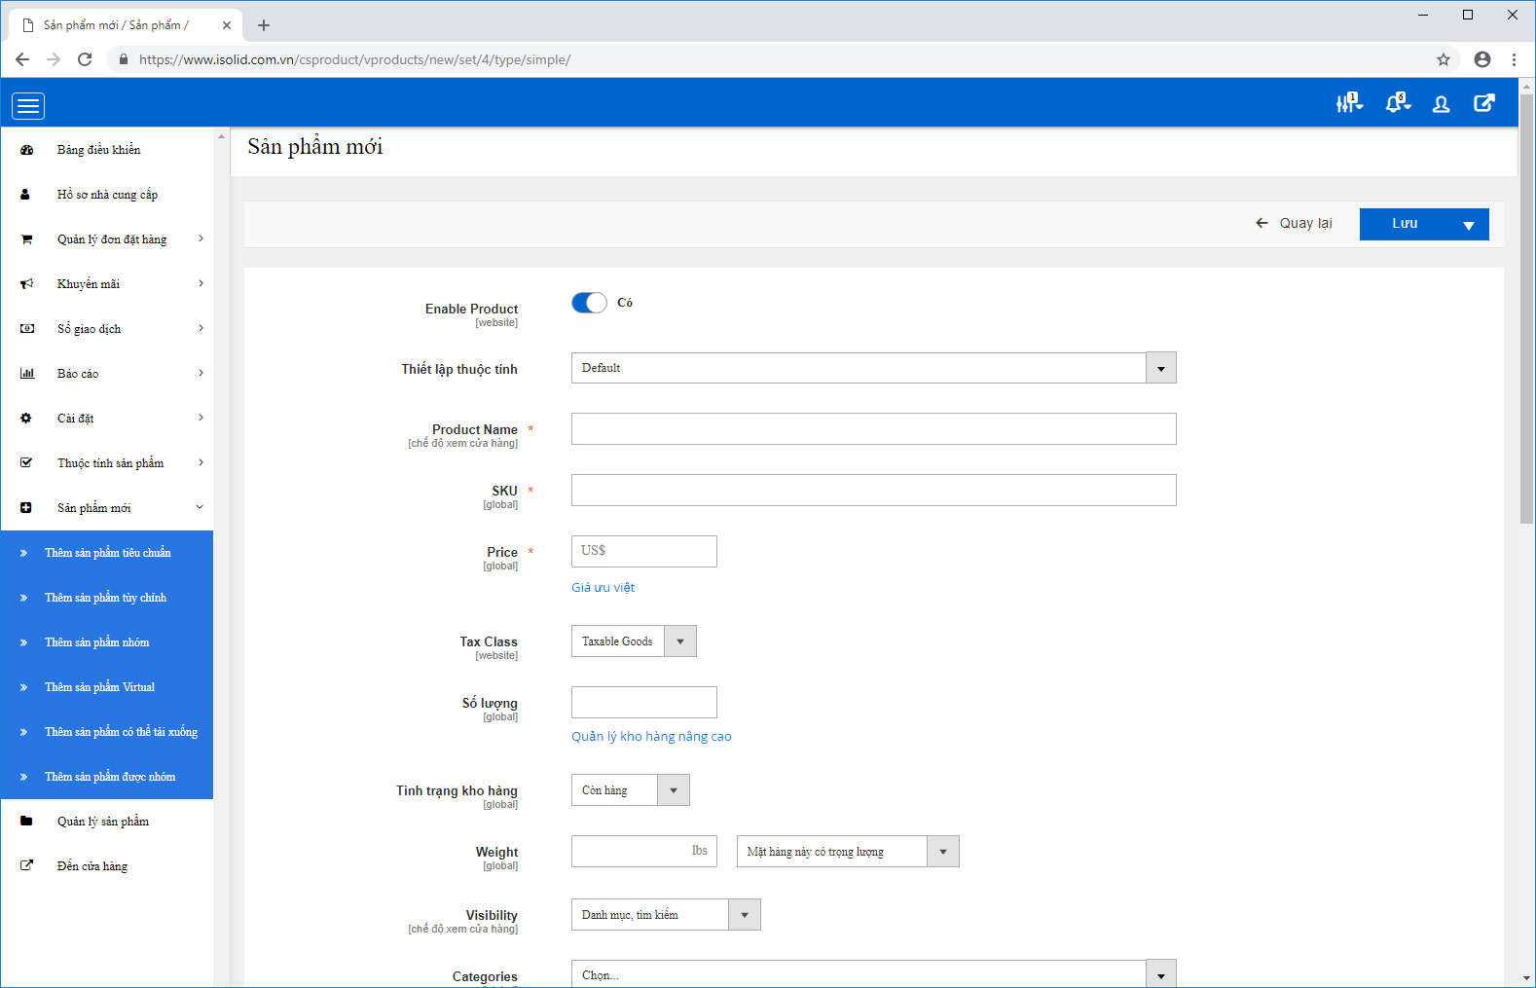This screenshot has width=1536, height=988.
Task: Open the Tax Class dropdown
Action: click(634, 641)
